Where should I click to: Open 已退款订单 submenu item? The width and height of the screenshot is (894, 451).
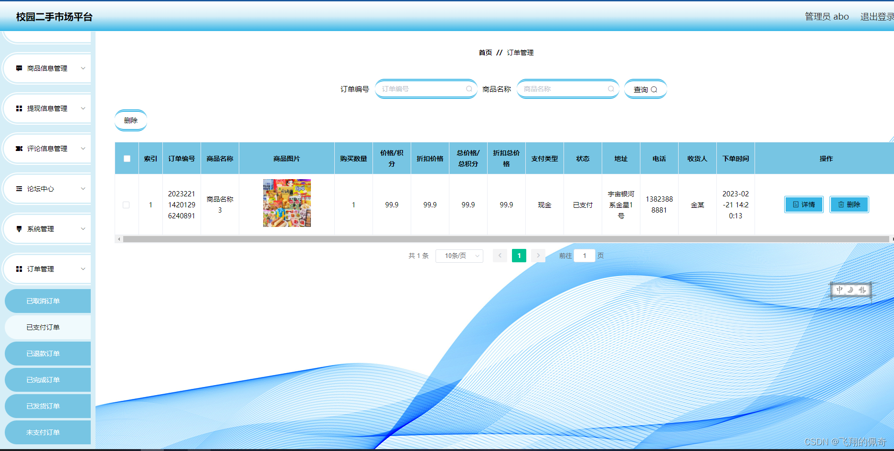click(47, 354)
